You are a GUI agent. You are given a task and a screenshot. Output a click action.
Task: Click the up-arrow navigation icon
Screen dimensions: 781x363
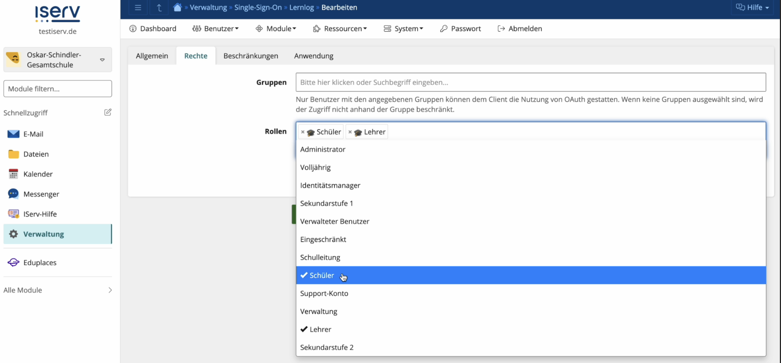pos(159,7)
